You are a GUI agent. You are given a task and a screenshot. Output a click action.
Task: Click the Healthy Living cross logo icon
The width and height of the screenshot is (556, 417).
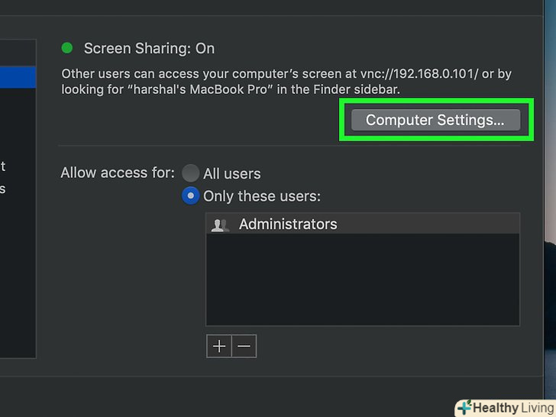[x=464, y=408]
